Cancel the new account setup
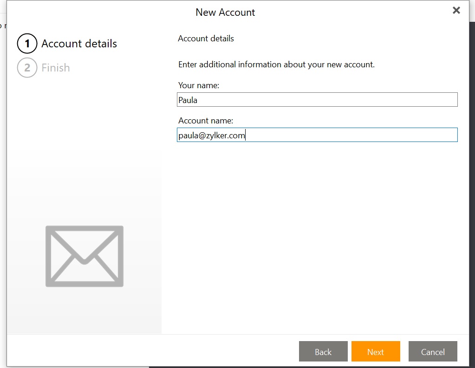475x368 pixels. (433, 351)
